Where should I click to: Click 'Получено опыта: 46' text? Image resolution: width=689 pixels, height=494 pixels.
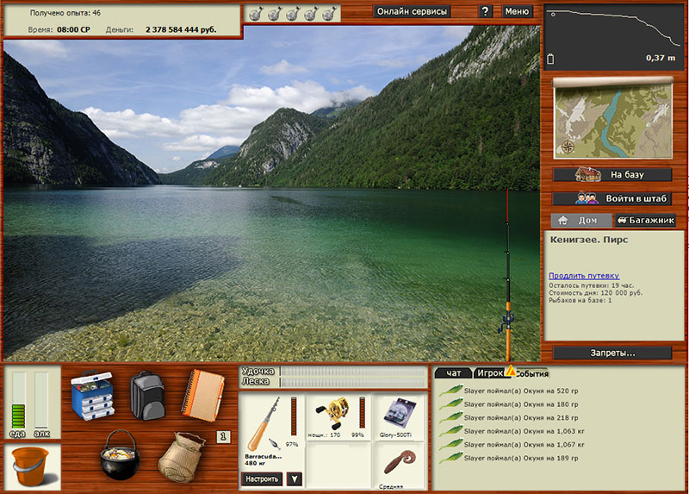tap(65, 13)
